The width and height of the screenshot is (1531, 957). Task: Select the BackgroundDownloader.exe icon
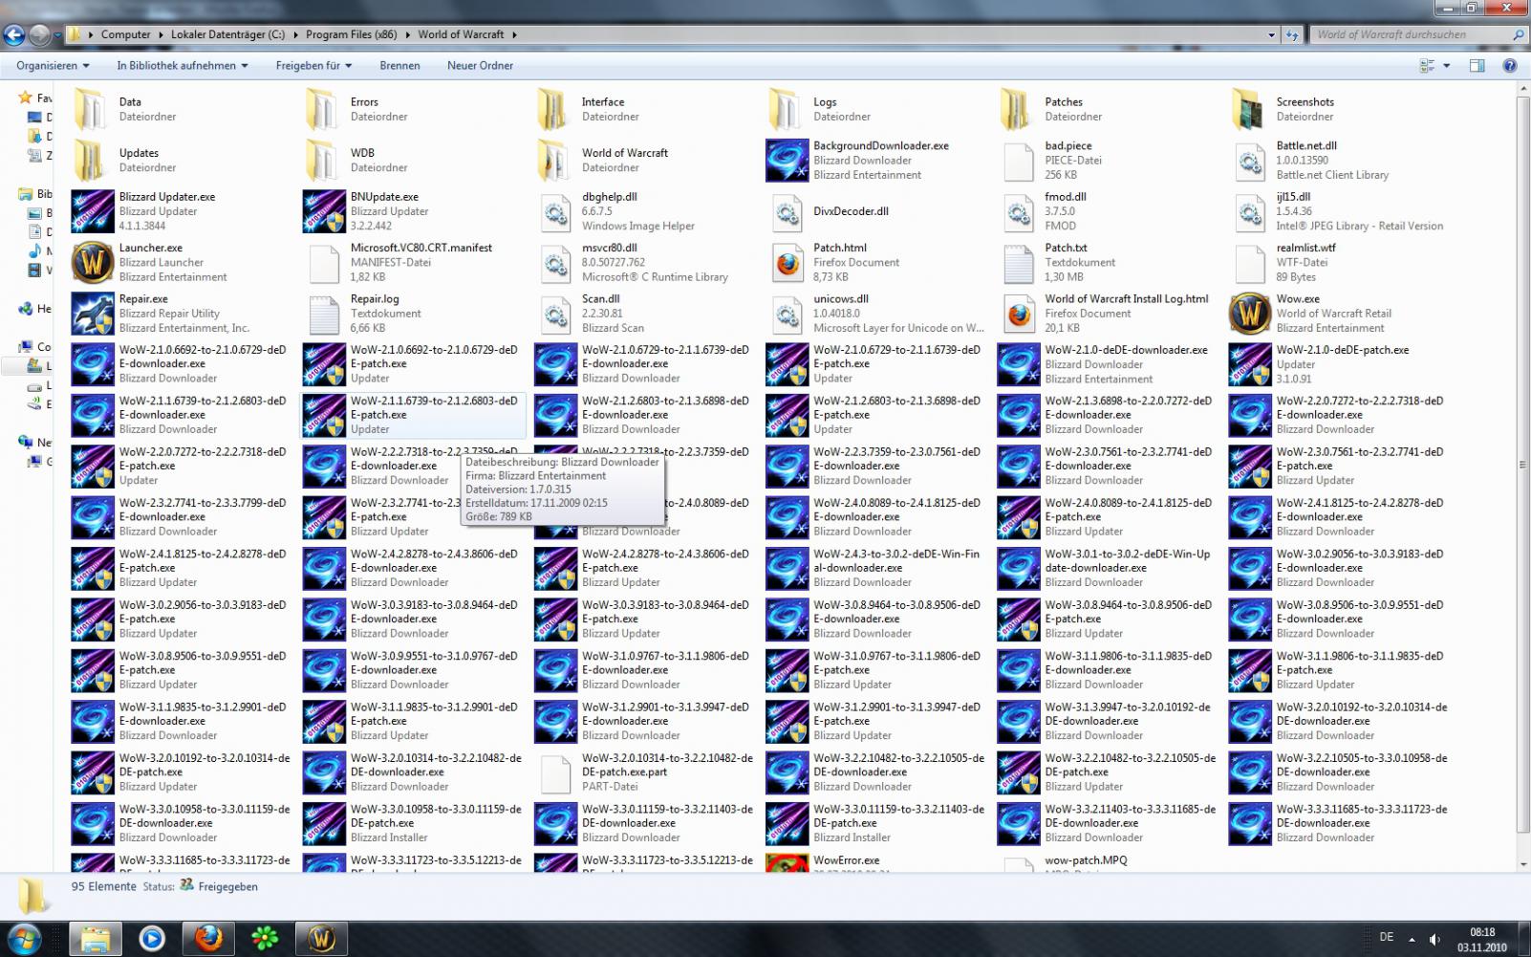[787, 160]
